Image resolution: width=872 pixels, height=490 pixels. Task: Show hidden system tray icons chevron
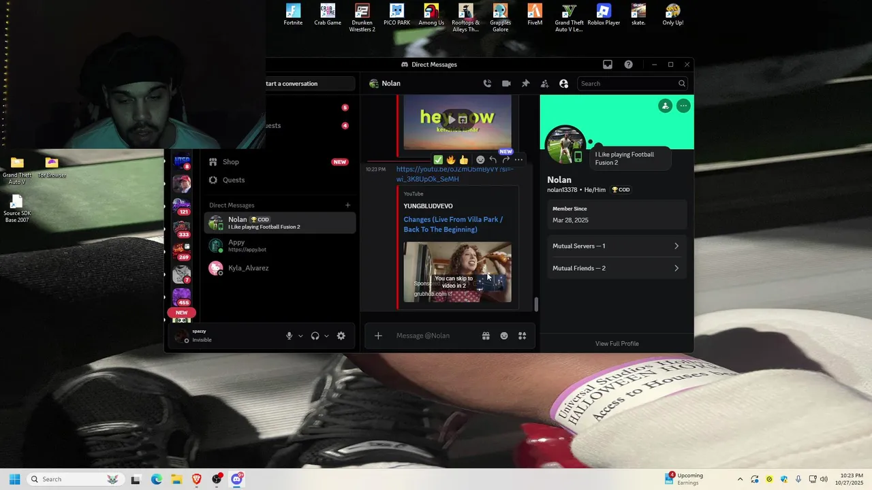[740, 479]
